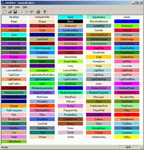Click the GreenYellow color swatch
The width and height of the screenshot is (144, 150).
pos(71,62)
